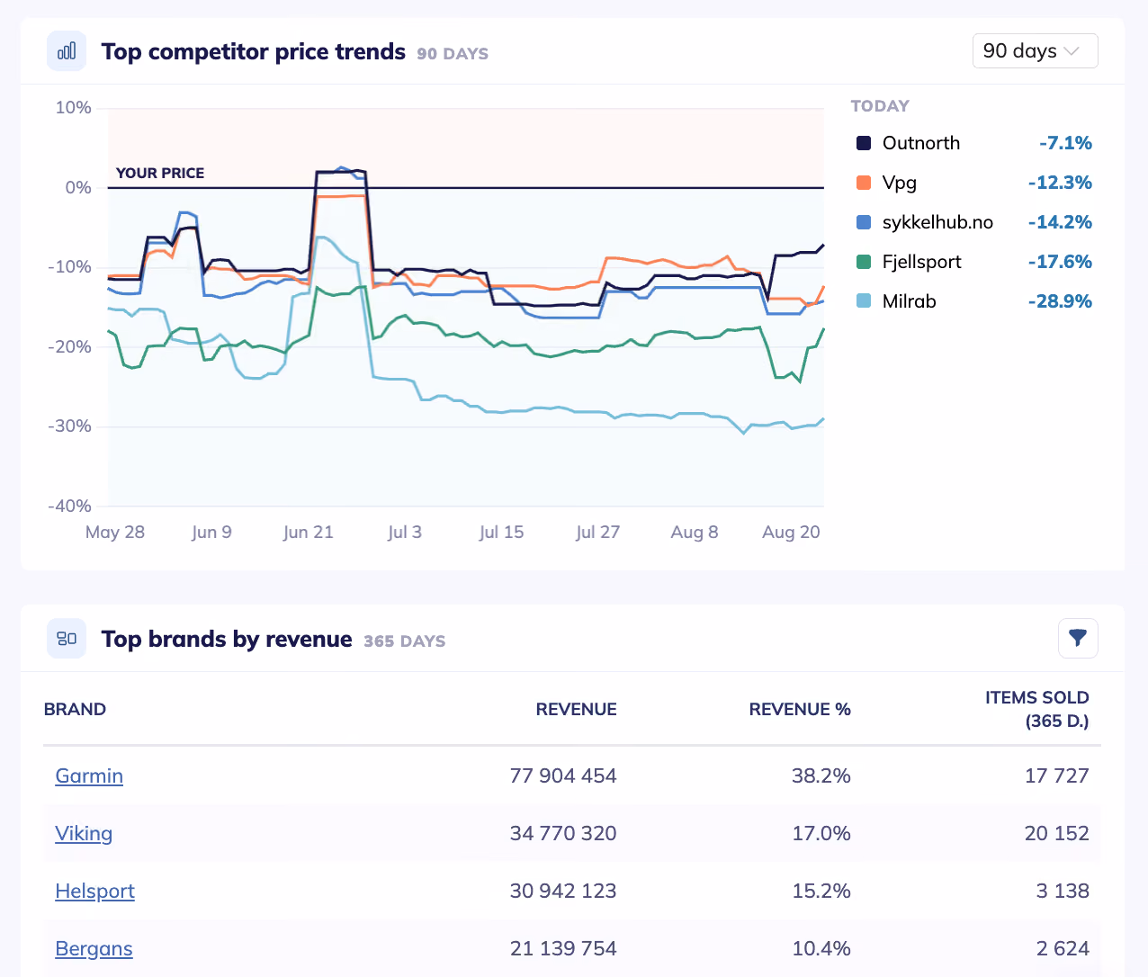Sort by the REVENUE column header
1148x977 pixels.
coord(576,709)
